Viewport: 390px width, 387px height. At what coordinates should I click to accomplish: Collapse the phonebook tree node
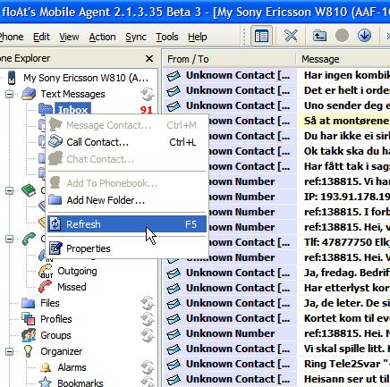pos(10,190)
